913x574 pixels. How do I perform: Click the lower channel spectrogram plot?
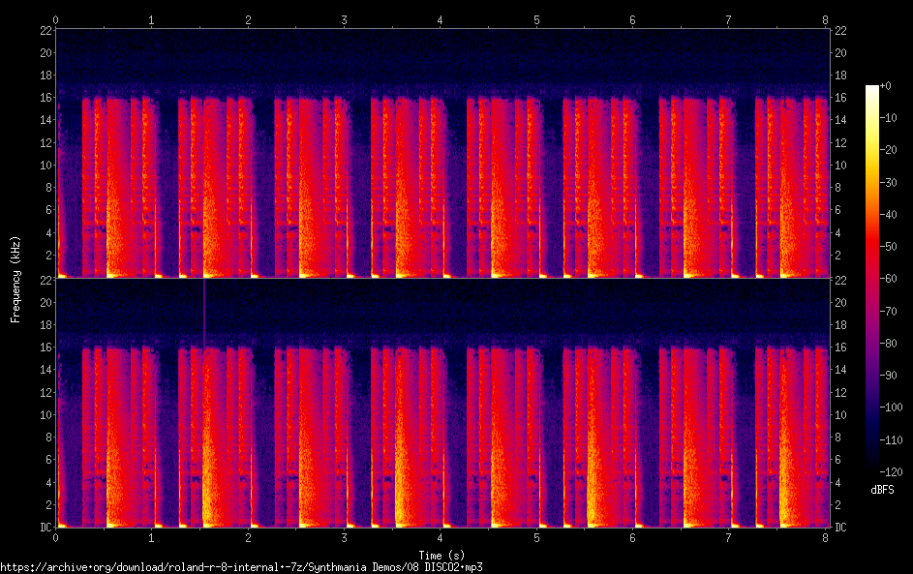click(x=442, y=403)
